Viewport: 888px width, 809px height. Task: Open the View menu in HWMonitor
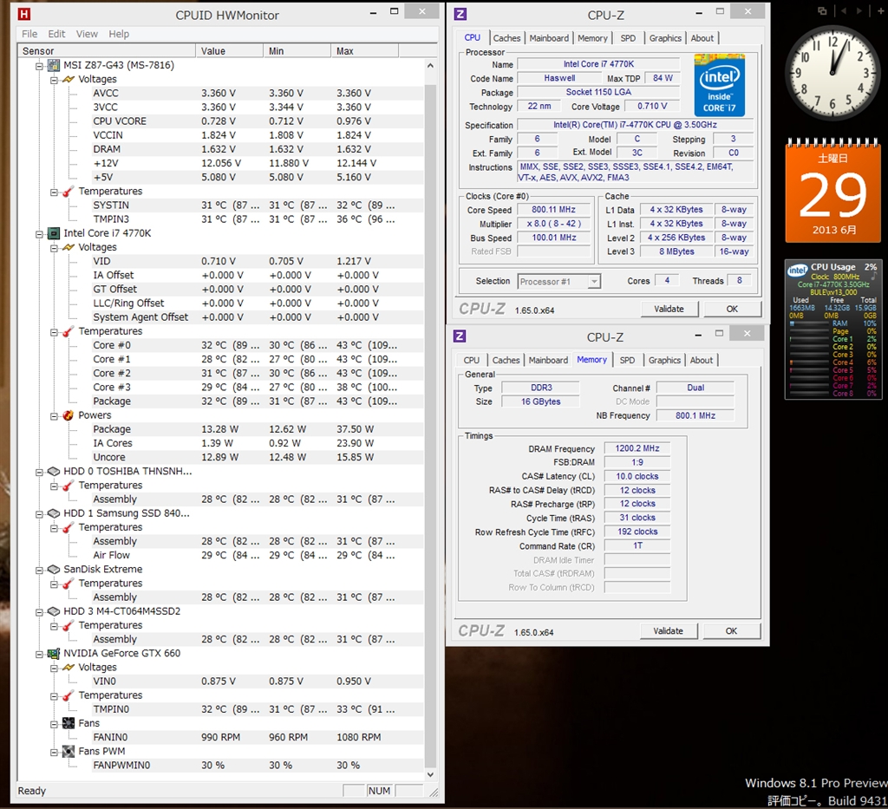[87, 34]
